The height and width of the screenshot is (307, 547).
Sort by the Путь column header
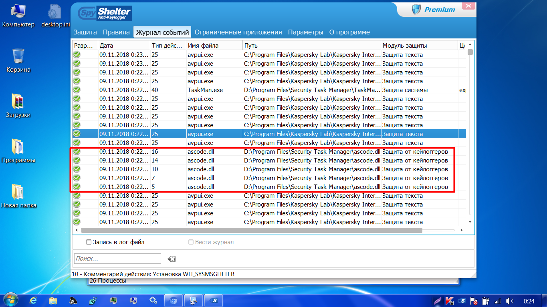(312, 45)
